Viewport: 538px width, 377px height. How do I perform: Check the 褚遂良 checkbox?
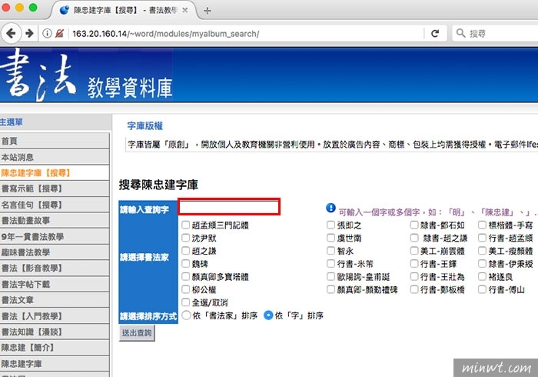(x=482, y=276)
